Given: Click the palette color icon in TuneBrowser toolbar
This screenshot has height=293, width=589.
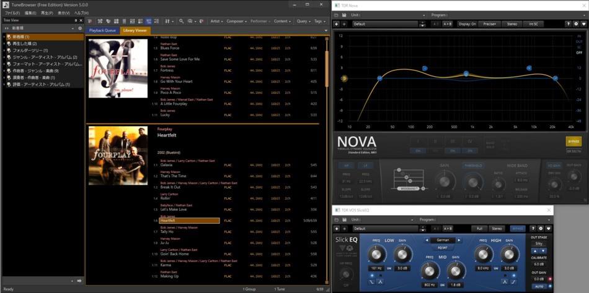Looking at the screenshot, I should (201, 22).
